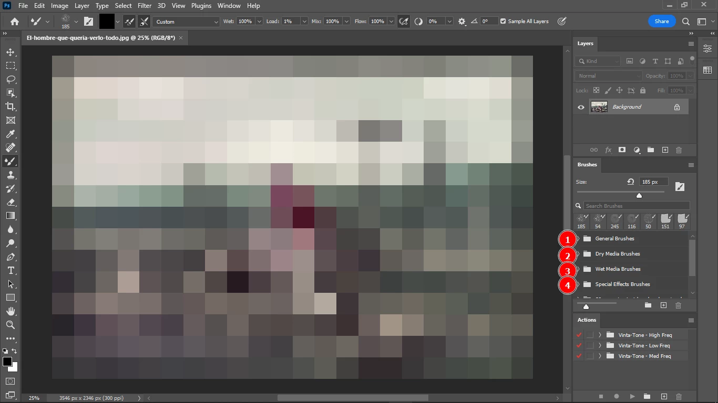Select the Hand tool
This screenshot has height=403, width=718.
(11, 311)
